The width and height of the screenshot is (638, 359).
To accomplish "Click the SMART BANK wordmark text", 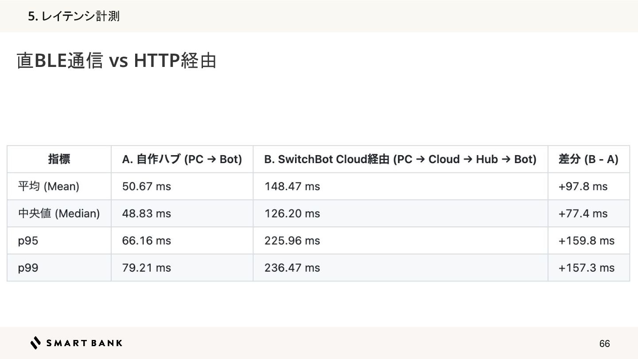I will 84,343.
